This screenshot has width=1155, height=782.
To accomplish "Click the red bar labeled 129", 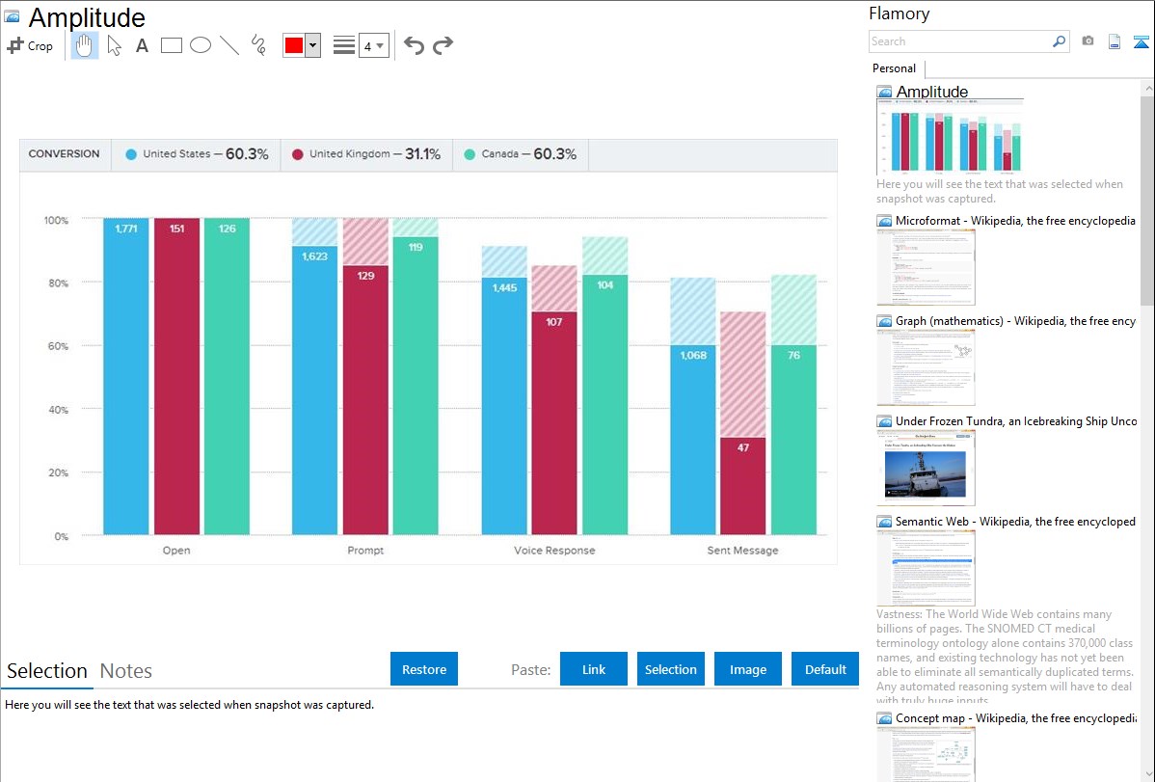I will [x=365, y=400].
